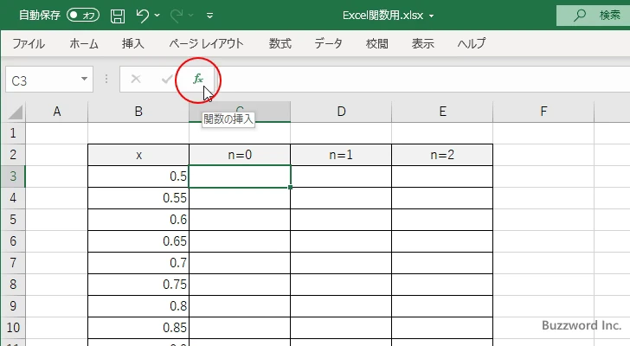Screen dimensions: 630x346
Task: Select row 5 header
Action: click(13, 220)
